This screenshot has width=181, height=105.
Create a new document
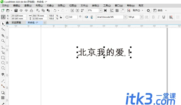(x=3, y=10)
